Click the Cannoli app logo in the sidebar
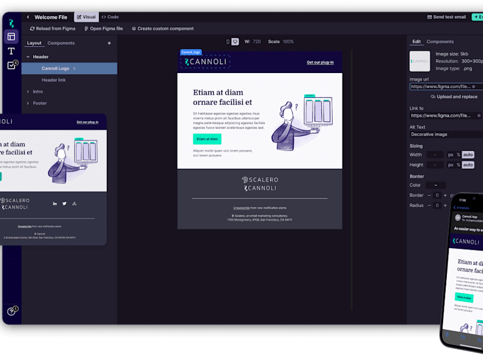Screen dimensions: 483x362 [11, 23]
